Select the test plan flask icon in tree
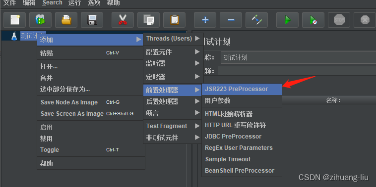The height and width of the screenshot is (187, 376). [x=14, y=36]
